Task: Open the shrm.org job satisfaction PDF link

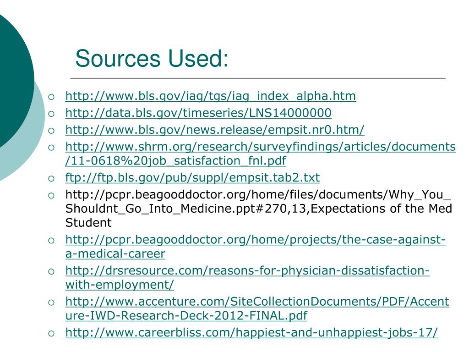Action: (260, 147)
